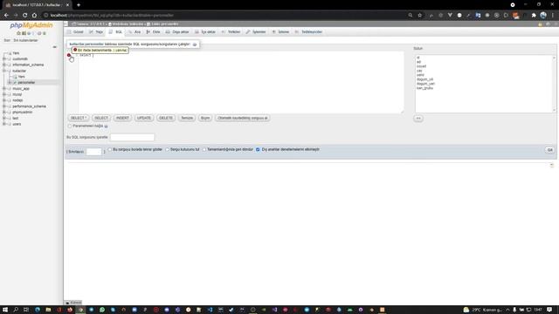Click the 'Bu SQL sorgusunu işaretle' input field
Viewport: 559px width, 314px height.
(132, 138)
